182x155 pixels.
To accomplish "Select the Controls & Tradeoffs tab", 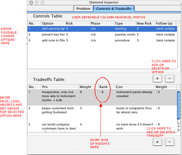I will click(114, 9).
